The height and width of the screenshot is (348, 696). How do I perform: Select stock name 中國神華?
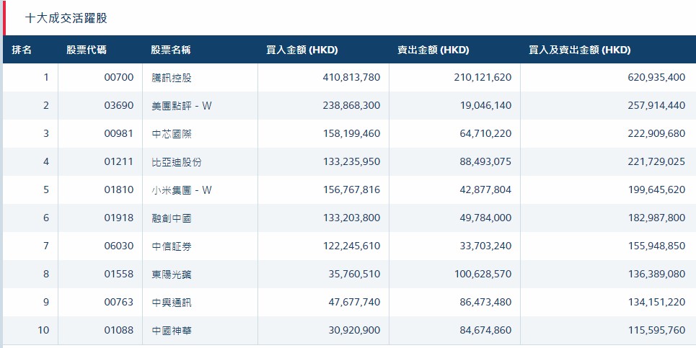[x=172, y=331]
